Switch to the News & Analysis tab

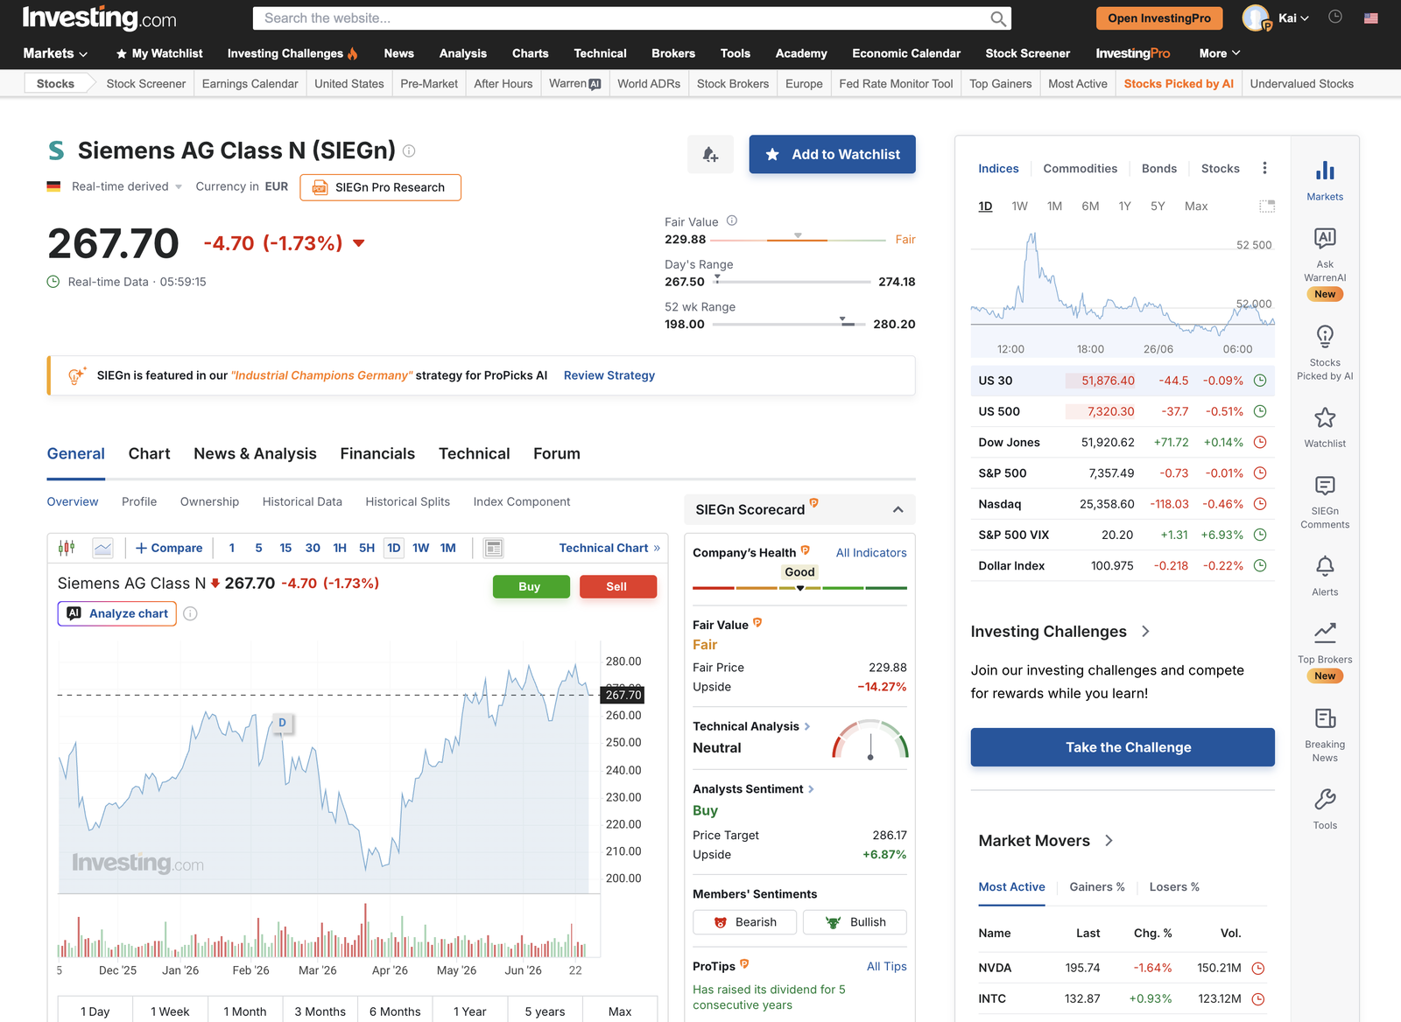tap(255, 453)
